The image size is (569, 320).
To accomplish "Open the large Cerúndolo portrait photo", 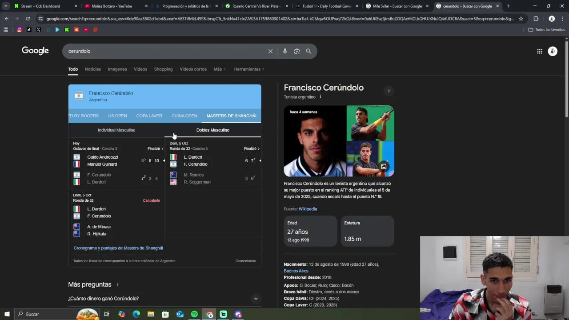I will (x=315, y=141).
